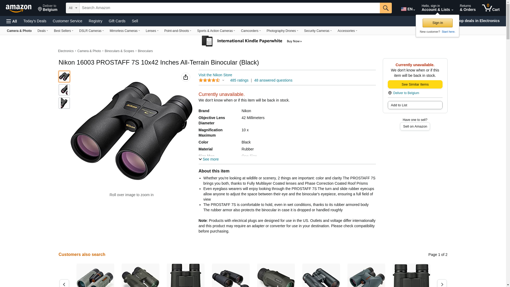Viewport: 510px width, 287px height.
Task: Open the star rating breakdown popover
Action: pos(211,80)
